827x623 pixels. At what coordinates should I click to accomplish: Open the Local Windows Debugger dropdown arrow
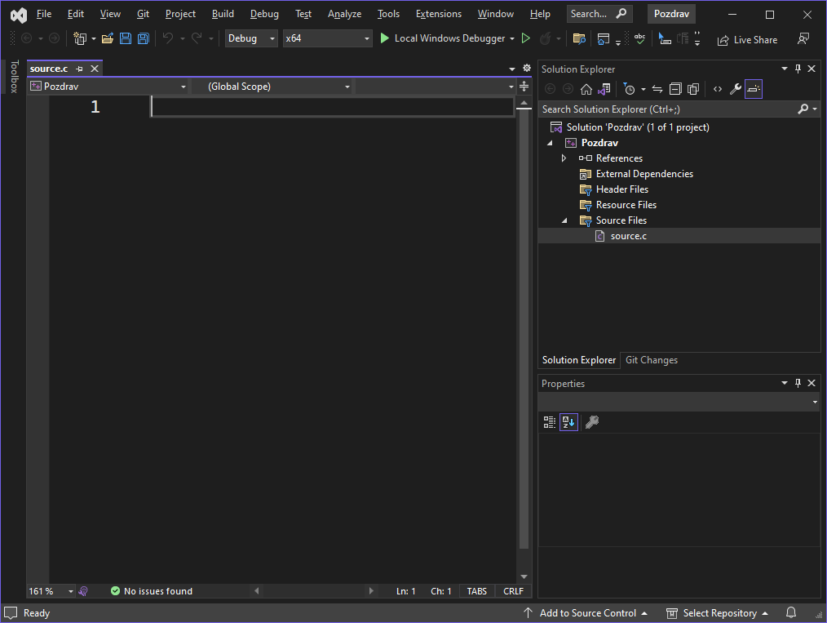point(512,38)
